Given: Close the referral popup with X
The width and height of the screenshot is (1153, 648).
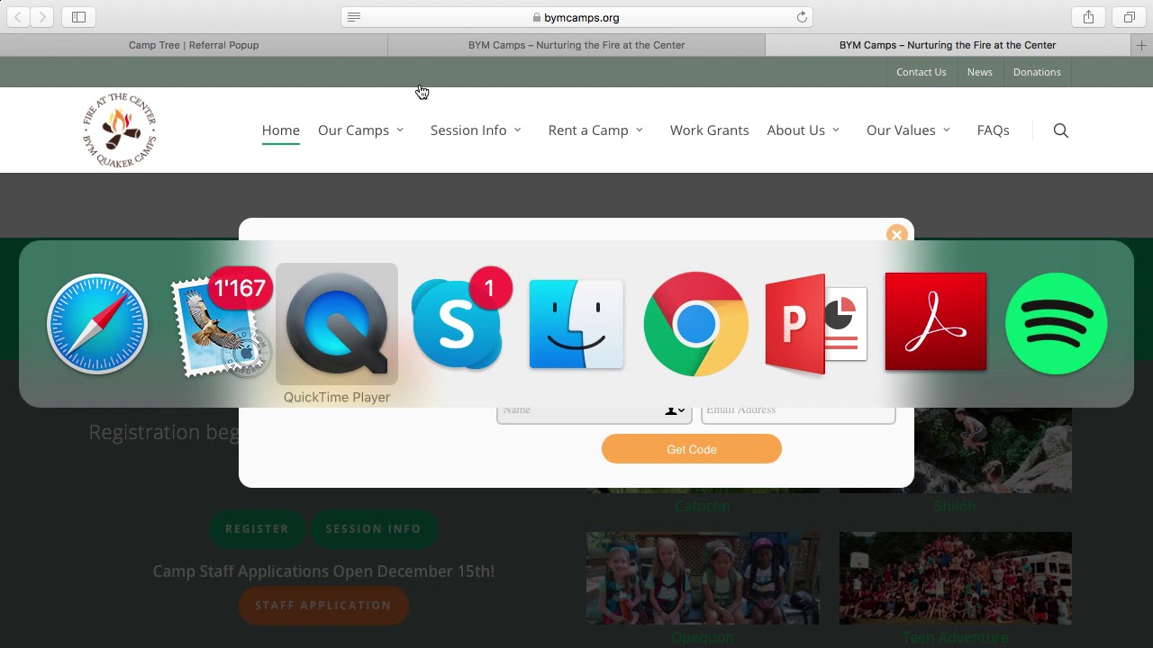Looking at the screenshot, I should point(896,234).
